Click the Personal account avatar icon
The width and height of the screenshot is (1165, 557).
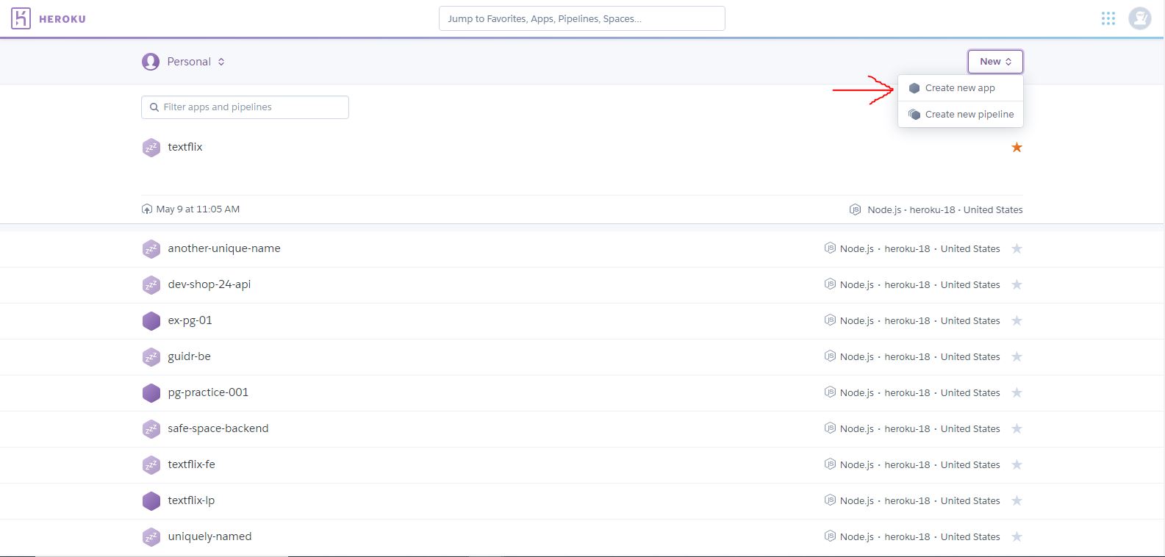tap(151, 62)
